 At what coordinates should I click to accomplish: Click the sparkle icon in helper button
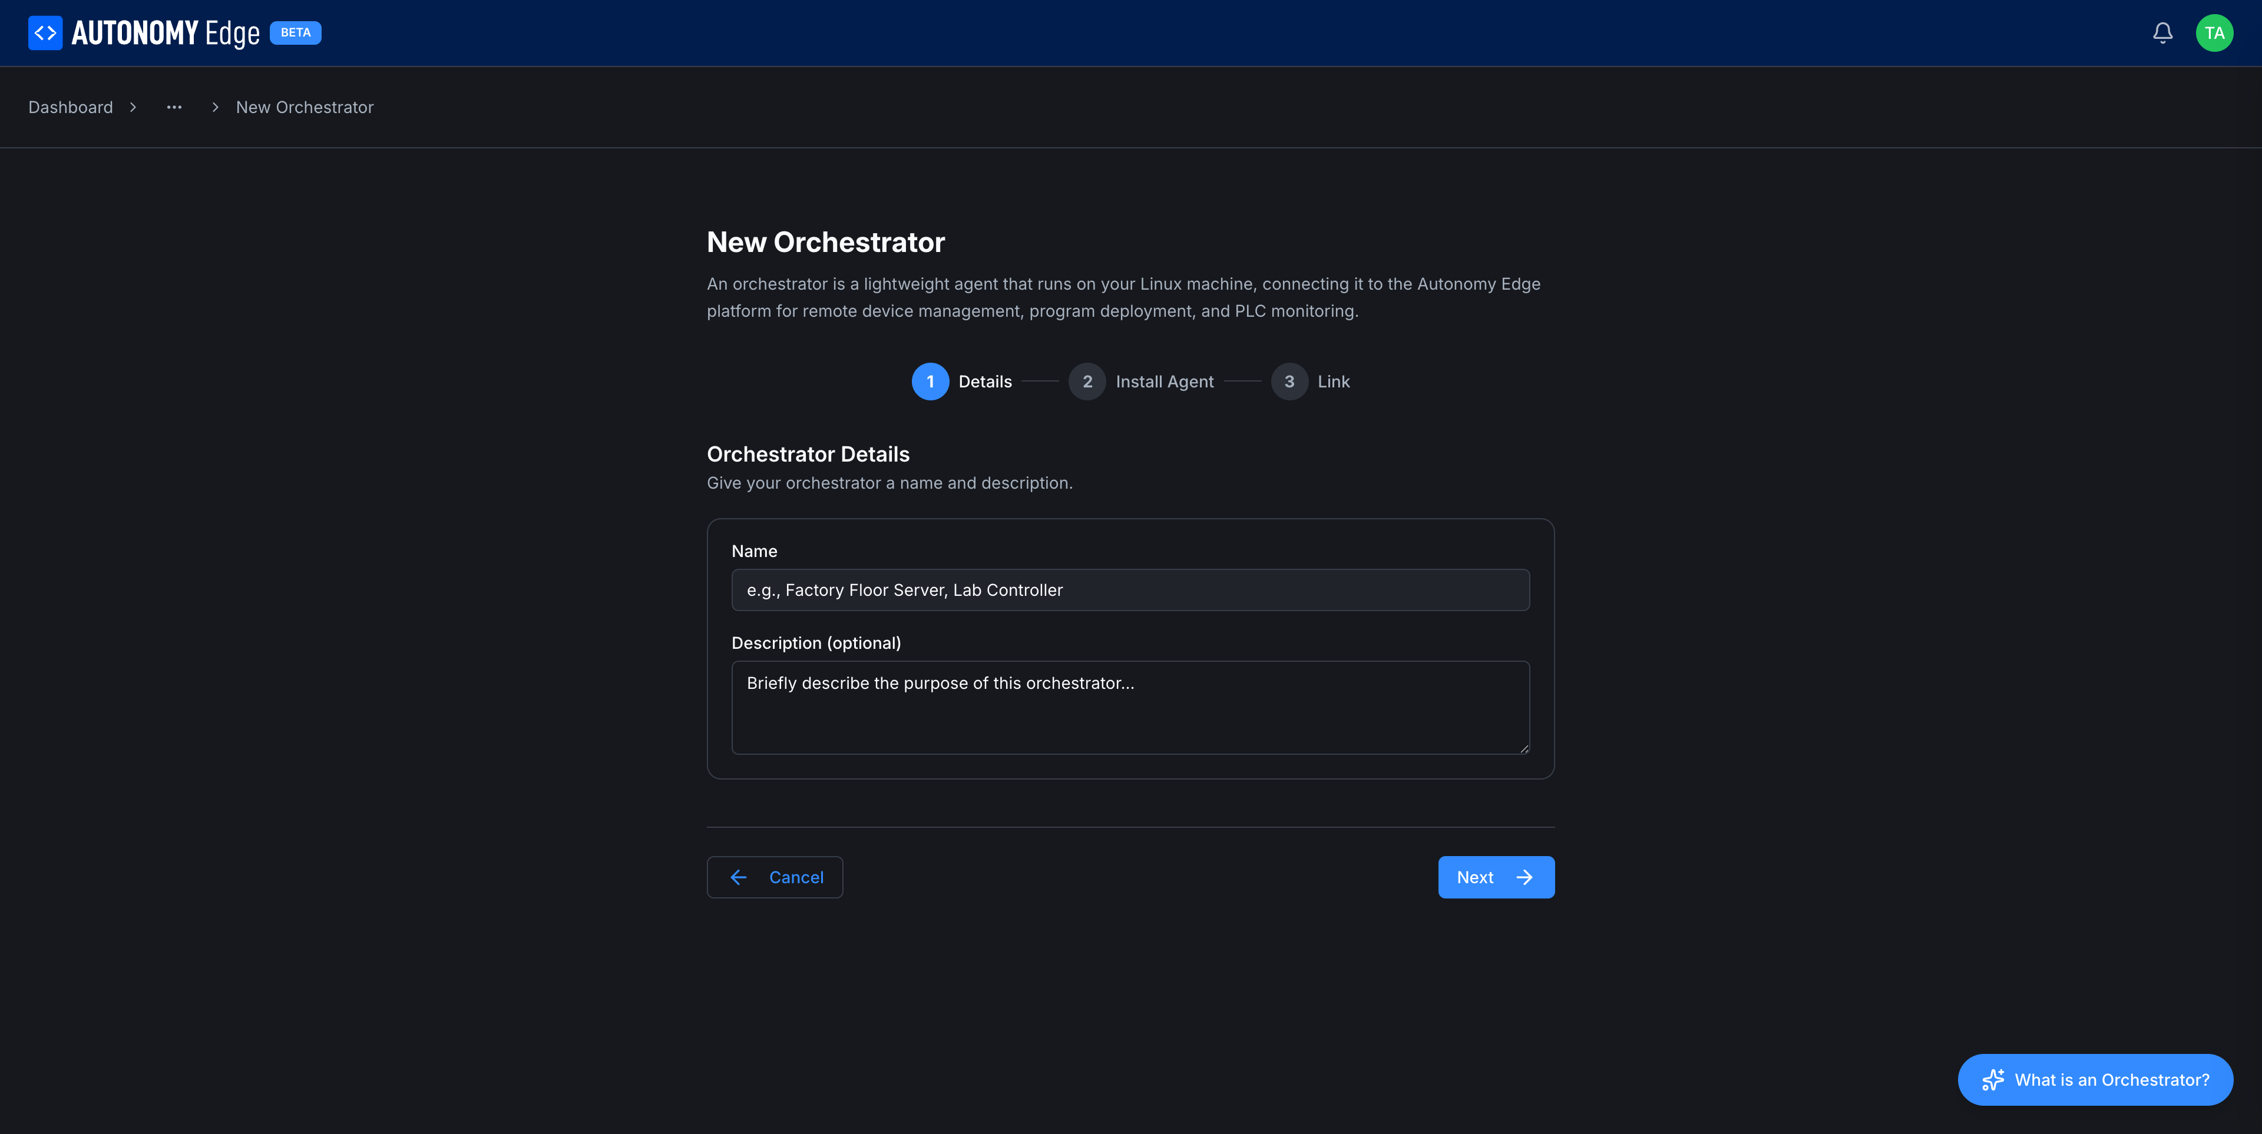point(1993,1080)
